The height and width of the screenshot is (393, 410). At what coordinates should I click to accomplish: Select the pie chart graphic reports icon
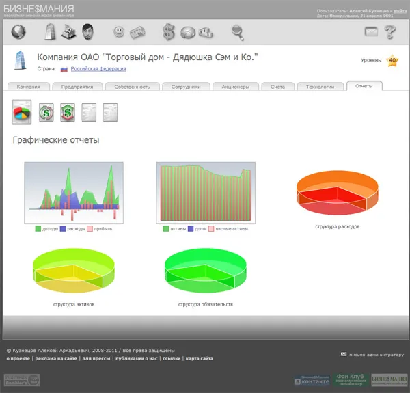click(x=23, y=111)
